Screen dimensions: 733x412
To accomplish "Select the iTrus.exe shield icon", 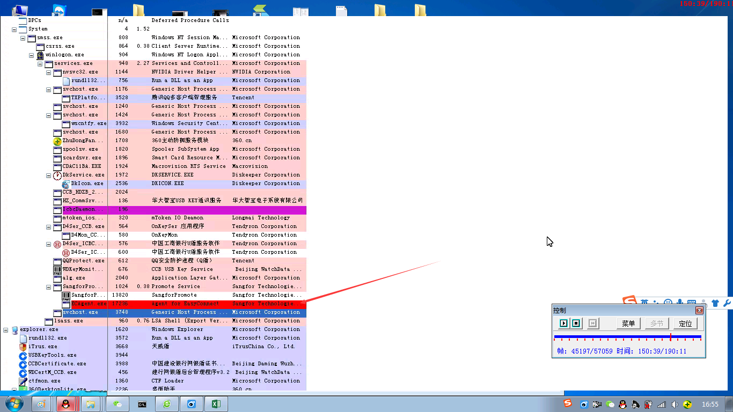I will (x=23, y=347).
